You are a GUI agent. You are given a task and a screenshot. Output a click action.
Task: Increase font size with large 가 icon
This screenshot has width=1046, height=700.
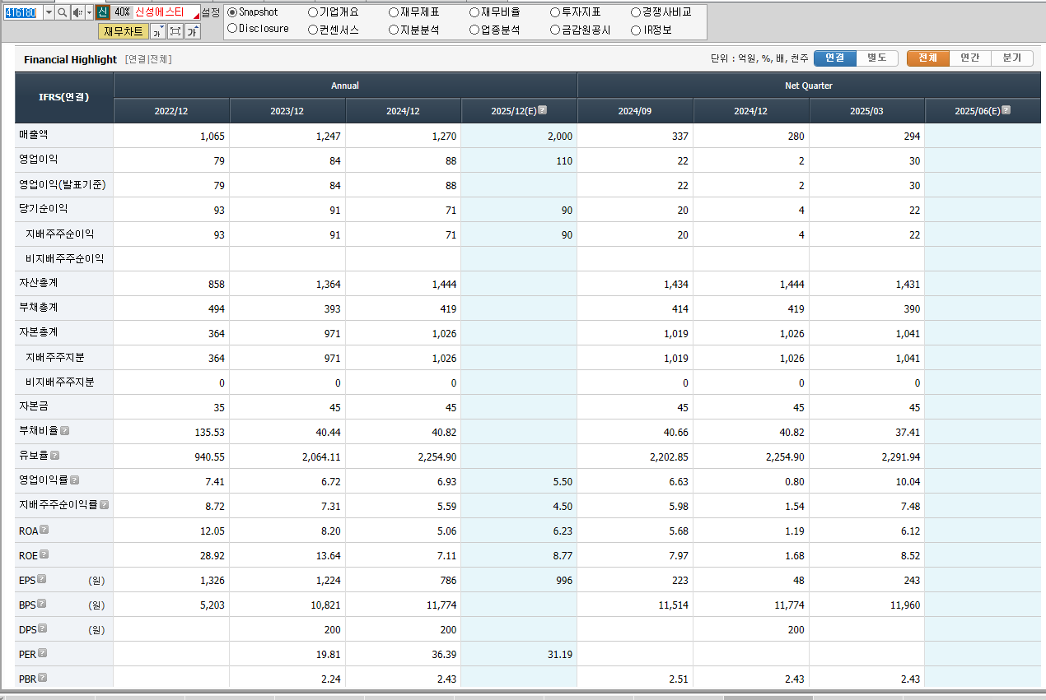click(192, 31)
